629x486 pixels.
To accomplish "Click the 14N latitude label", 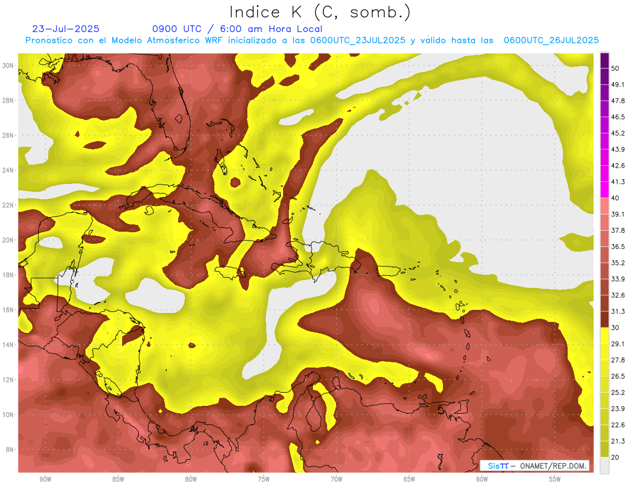I will pyautogui.click(x=8, y=345).
